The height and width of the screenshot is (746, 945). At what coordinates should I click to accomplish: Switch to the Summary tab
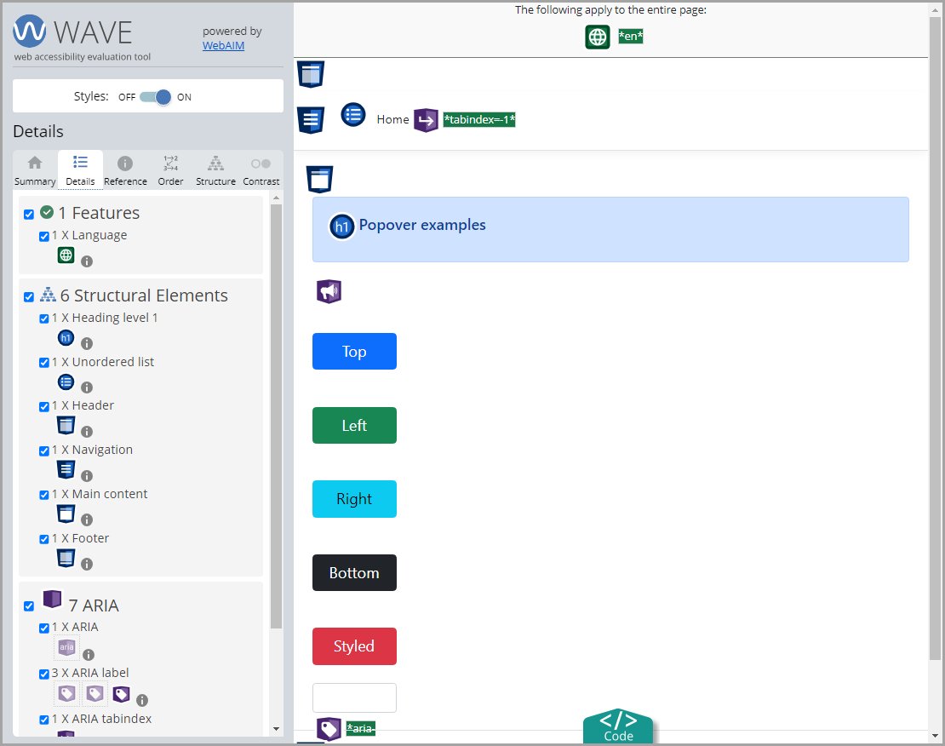click(35, 170)
